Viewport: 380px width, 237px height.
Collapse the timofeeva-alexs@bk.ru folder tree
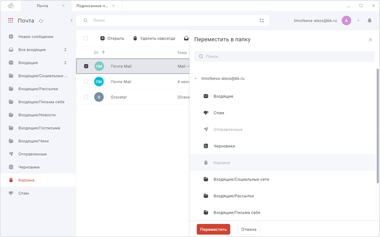tap(195, 78)
